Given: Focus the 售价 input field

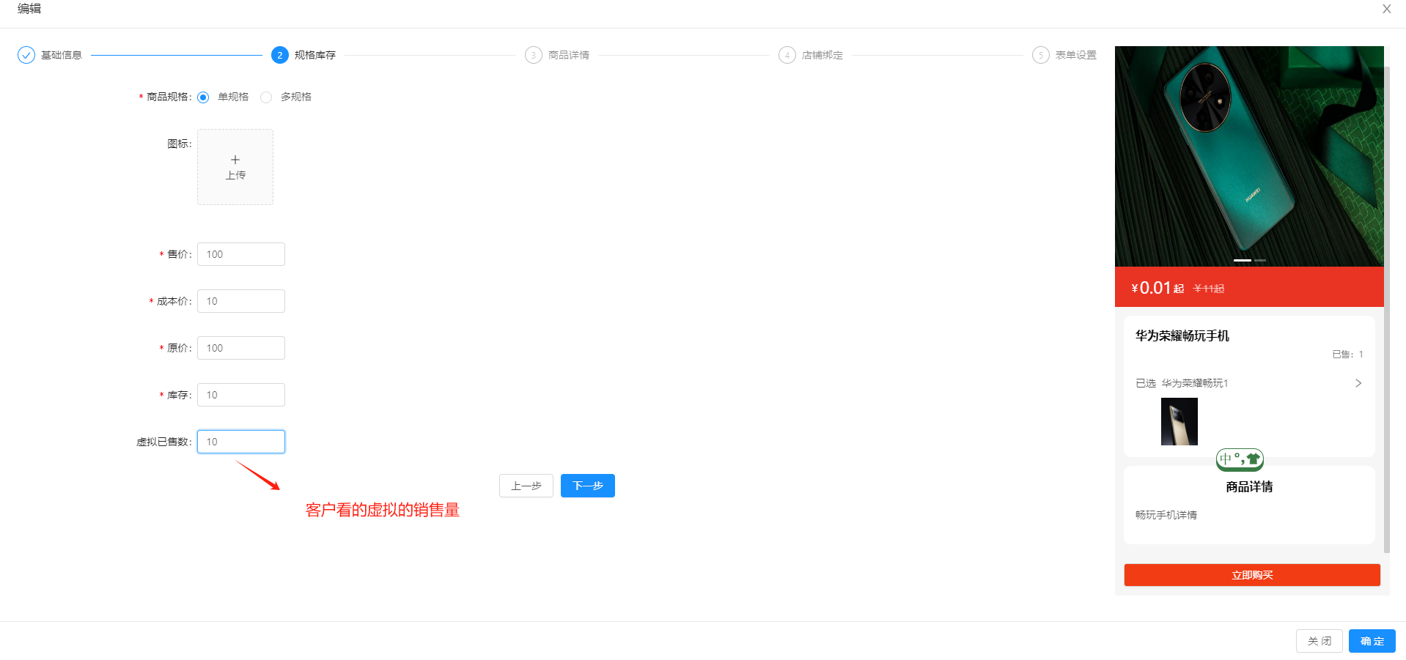Looking at the screenshot, I should tap(241, 254).
